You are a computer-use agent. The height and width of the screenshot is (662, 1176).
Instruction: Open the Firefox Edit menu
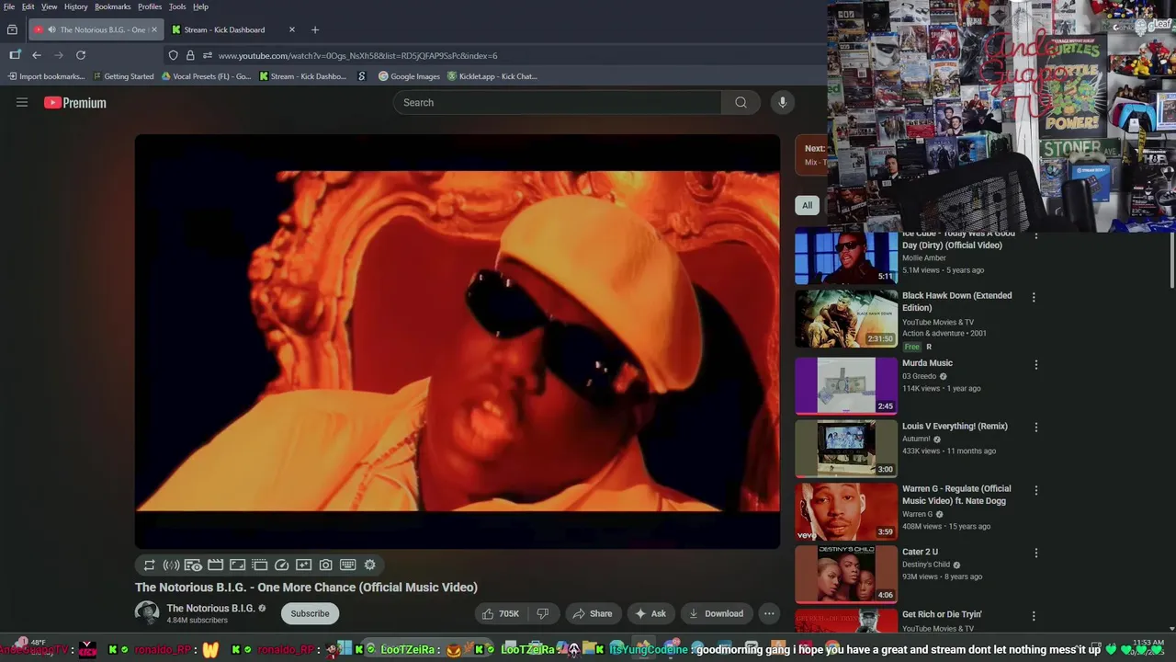pos(28,6)
